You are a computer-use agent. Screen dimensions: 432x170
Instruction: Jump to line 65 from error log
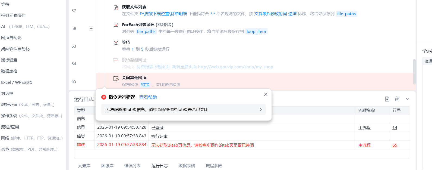click(x=395, y=145)
